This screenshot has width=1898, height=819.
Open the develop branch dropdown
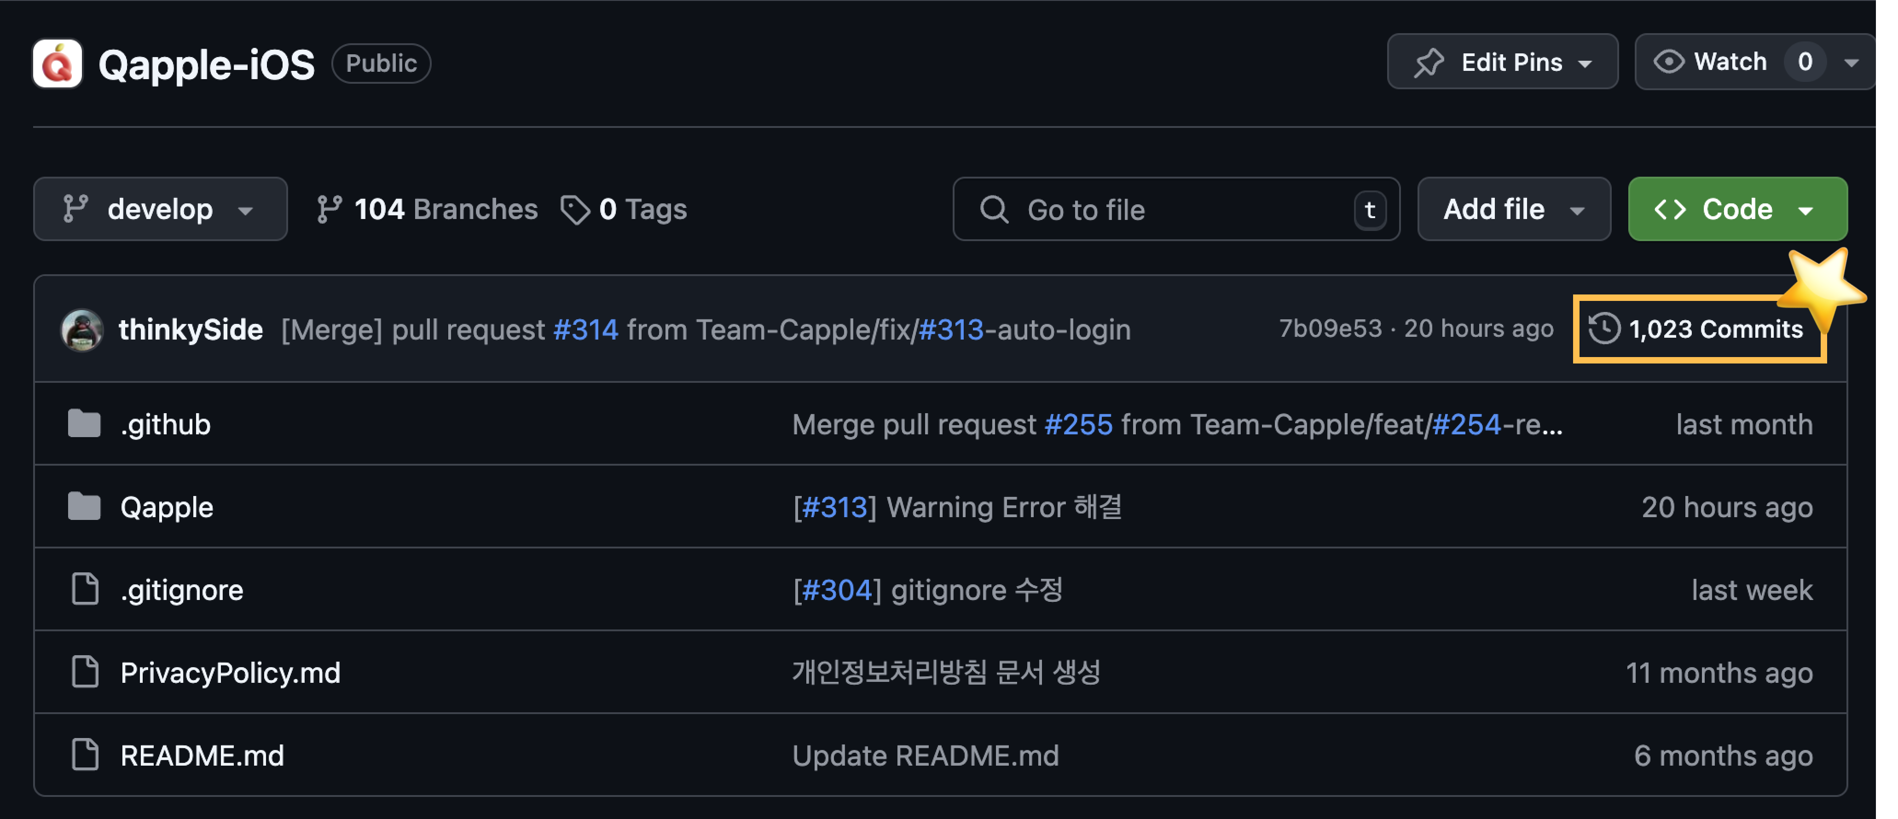[160, 209]
